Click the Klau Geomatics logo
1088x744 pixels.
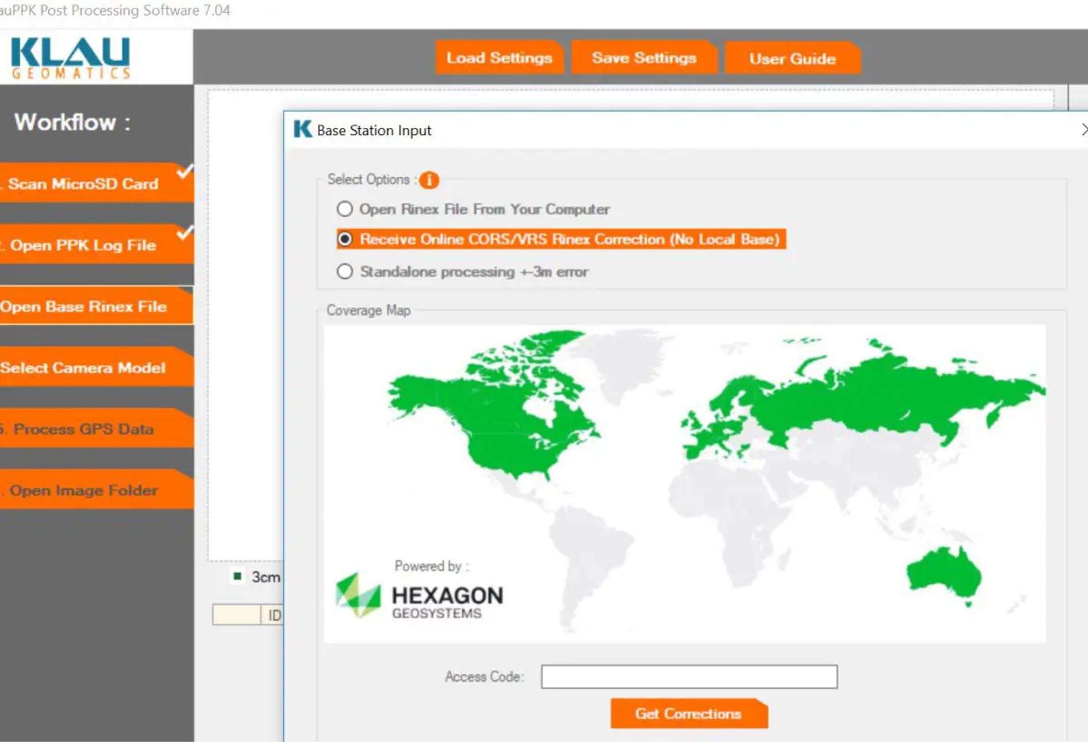click(x=70, y=58)
